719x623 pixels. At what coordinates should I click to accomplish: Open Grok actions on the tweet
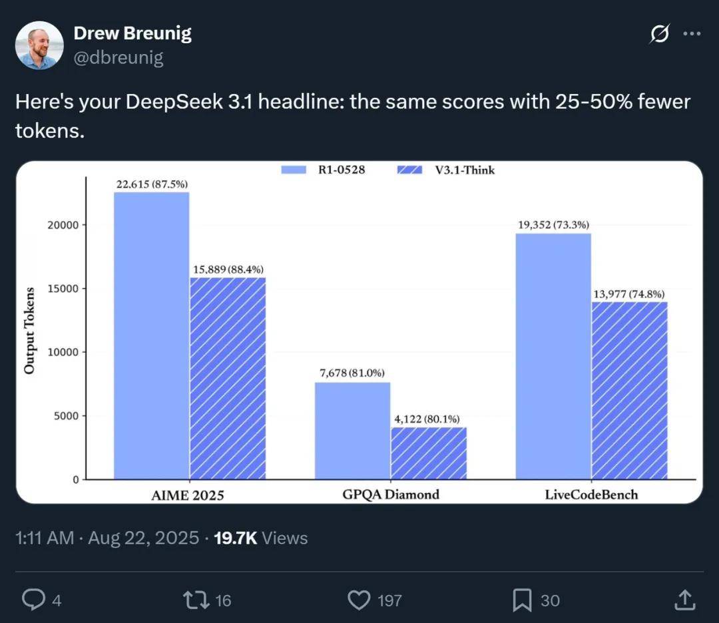[x=658, y=33]
